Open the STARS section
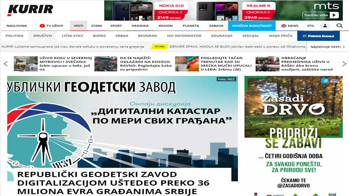The image size is (349, 196). [x=96, y=26]
